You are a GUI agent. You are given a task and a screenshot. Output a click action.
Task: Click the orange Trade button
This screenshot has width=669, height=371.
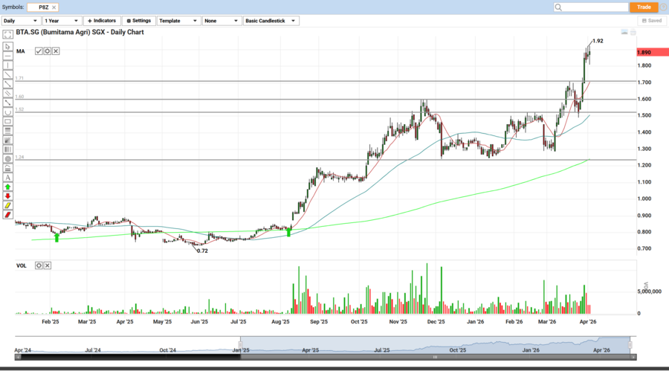pos(644,7)
